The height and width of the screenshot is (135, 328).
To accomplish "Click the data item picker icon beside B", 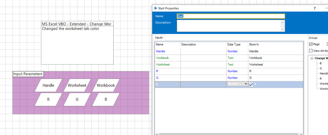I will (x=251, y=84).
